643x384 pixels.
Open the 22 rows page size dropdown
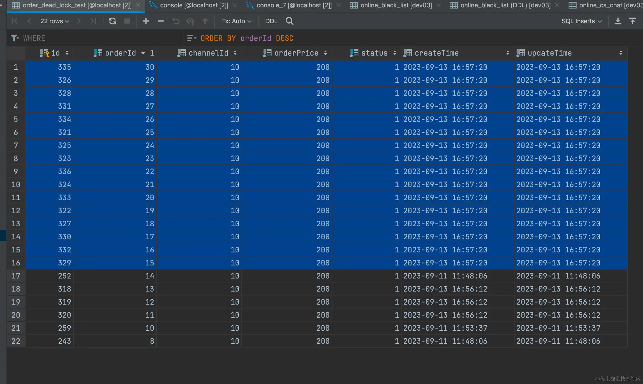[55, 21]
